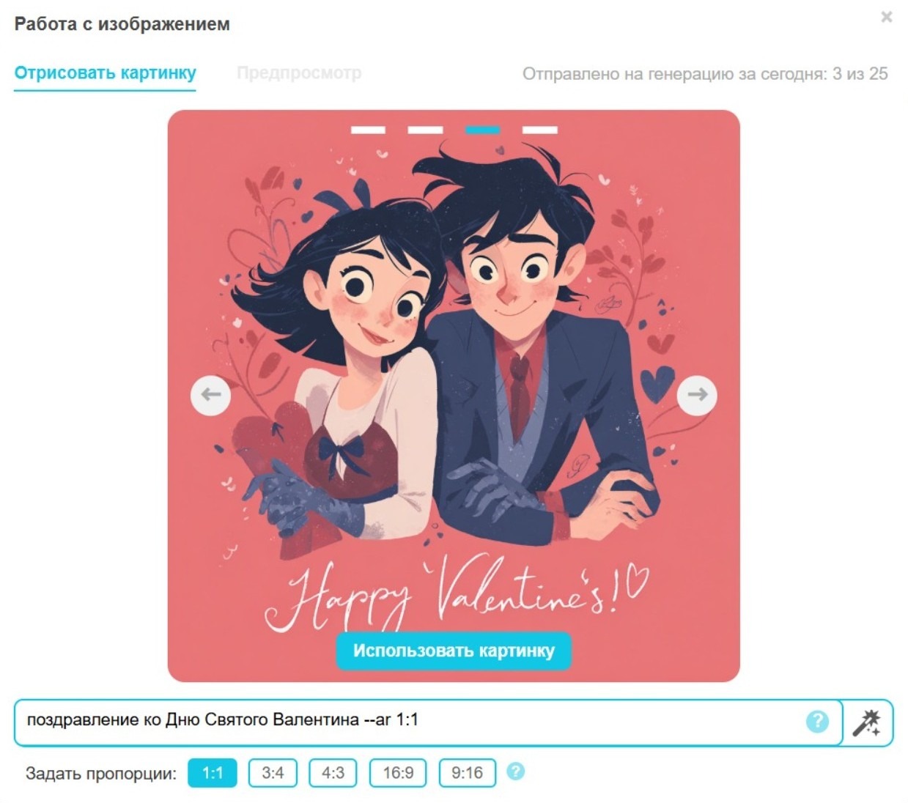
Task: Select the 4:3 proportion option
Action: (x=333, y=773)
